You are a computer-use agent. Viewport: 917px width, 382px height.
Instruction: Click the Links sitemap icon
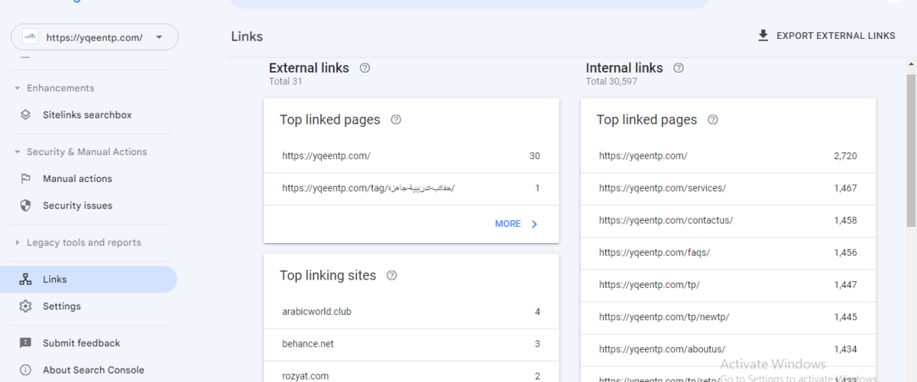25,280
